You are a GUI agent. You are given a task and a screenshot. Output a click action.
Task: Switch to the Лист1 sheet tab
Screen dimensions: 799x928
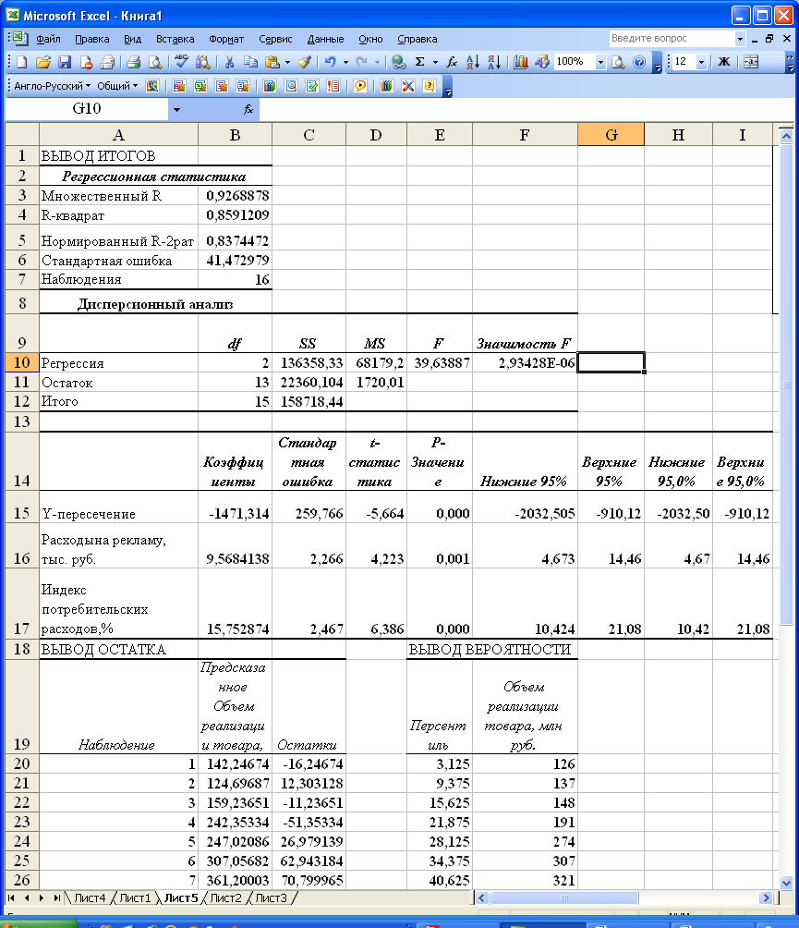click(x=136, y=897)
